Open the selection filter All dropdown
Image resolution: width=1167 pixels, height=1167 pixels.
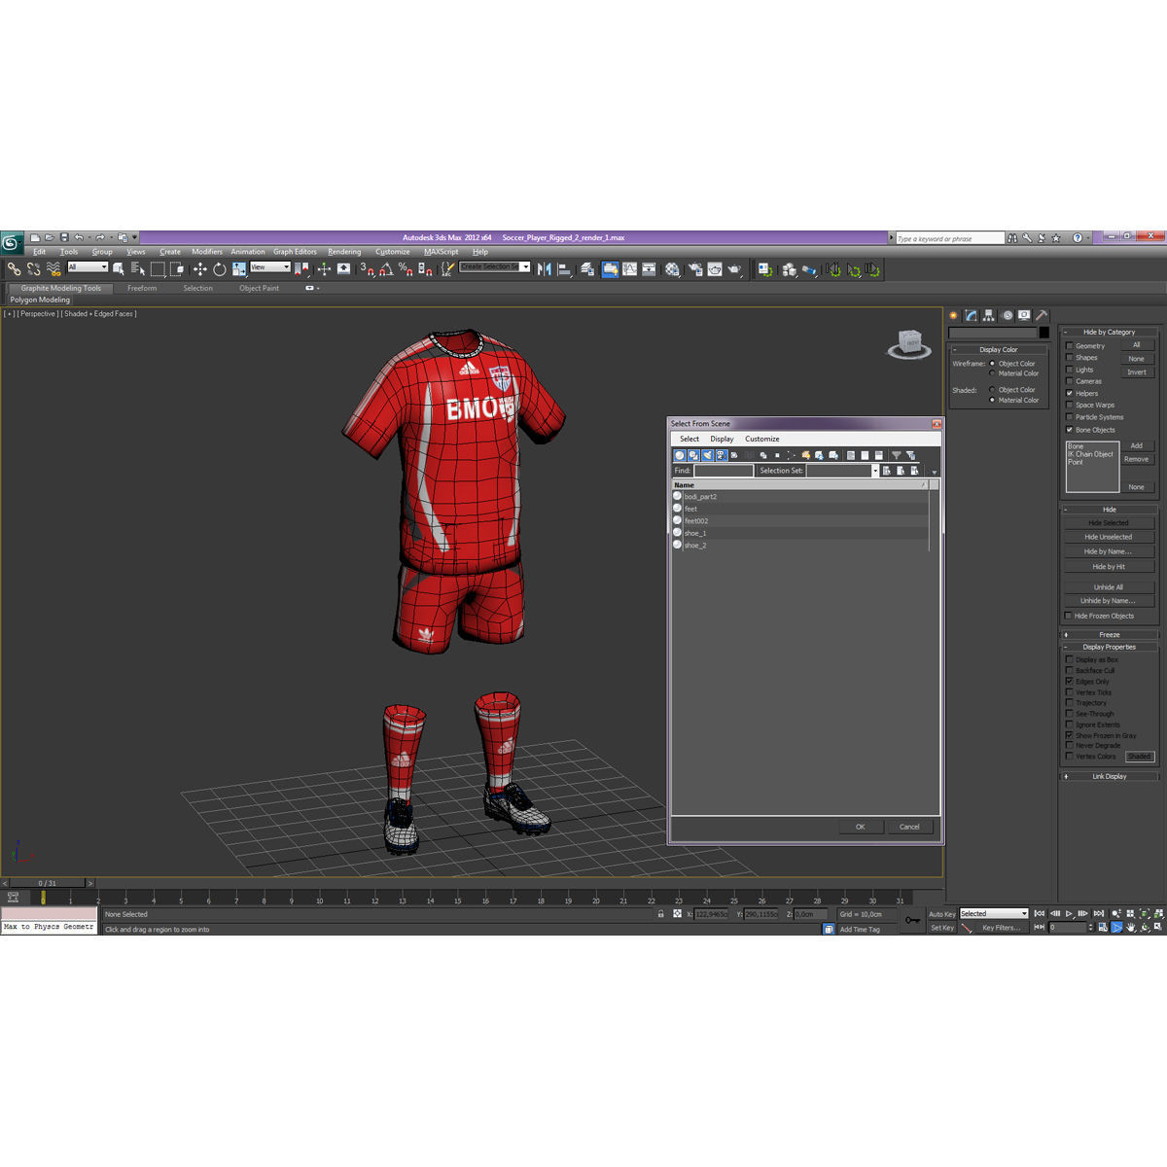(88, 267)
